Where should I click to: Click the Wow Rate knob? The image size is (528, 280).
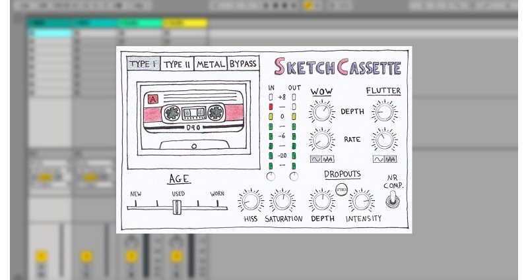click(322, 140)
